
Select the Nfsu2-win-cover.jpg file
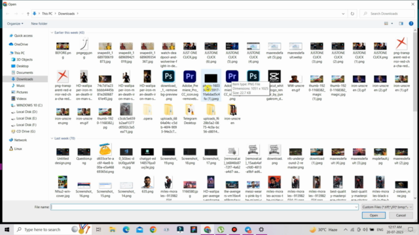click(63, 187)
